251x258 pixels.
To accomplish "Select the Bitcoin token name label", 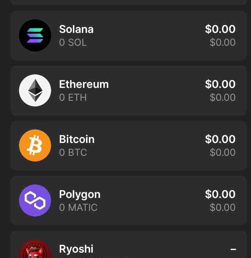I will pyautogui.click(x=77, y=139).
